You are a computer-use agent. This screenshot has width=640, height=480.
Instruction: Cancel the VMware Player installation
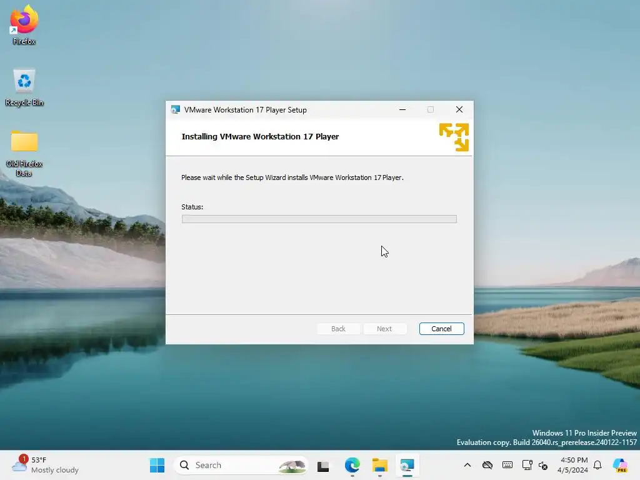[x=442, y=329]
